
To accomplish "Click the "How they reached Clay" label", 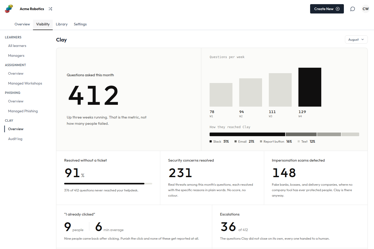I will point(230,127).
